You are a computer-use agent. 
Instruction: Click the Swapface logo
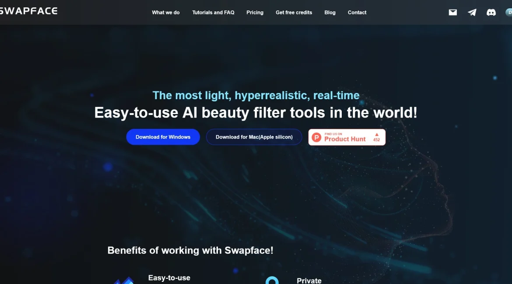click(x=29, y=11)
